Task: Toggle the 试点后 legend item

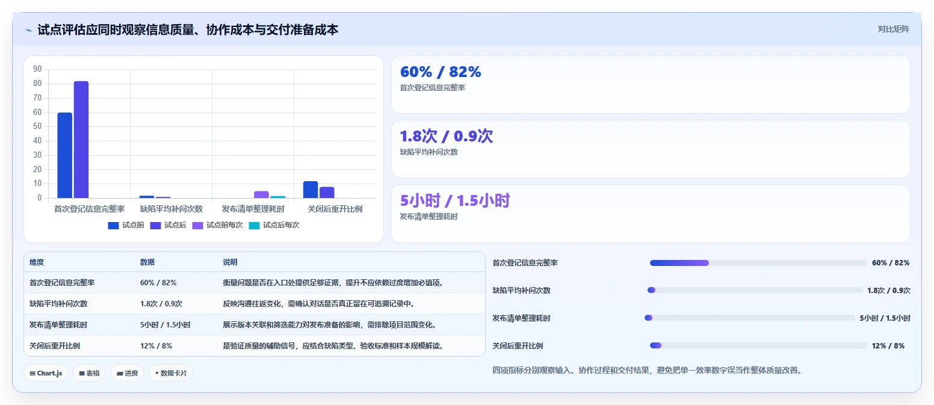Action: pyautogui.click(x=168, y=225)
